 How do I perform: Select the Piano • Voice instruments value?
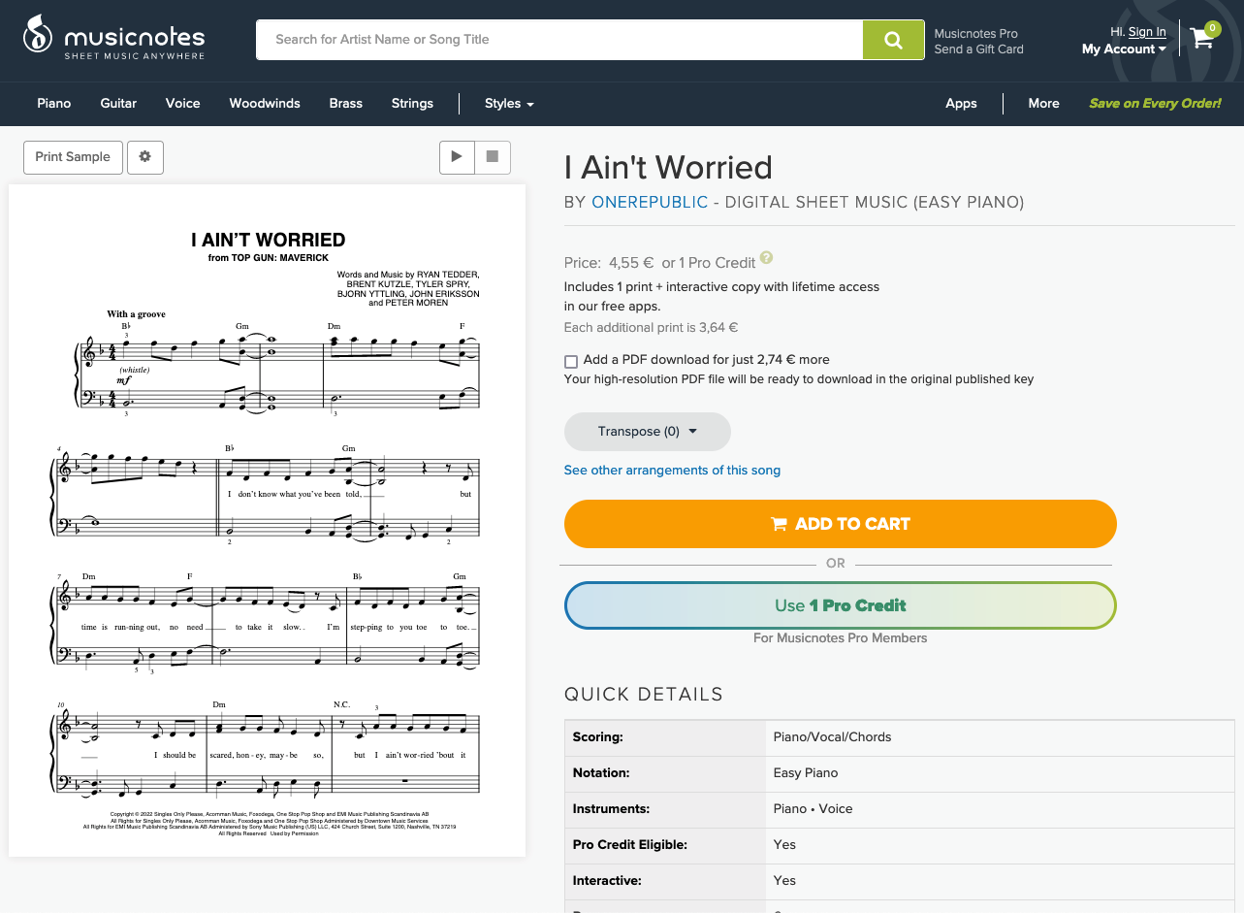tap(813, 809)
